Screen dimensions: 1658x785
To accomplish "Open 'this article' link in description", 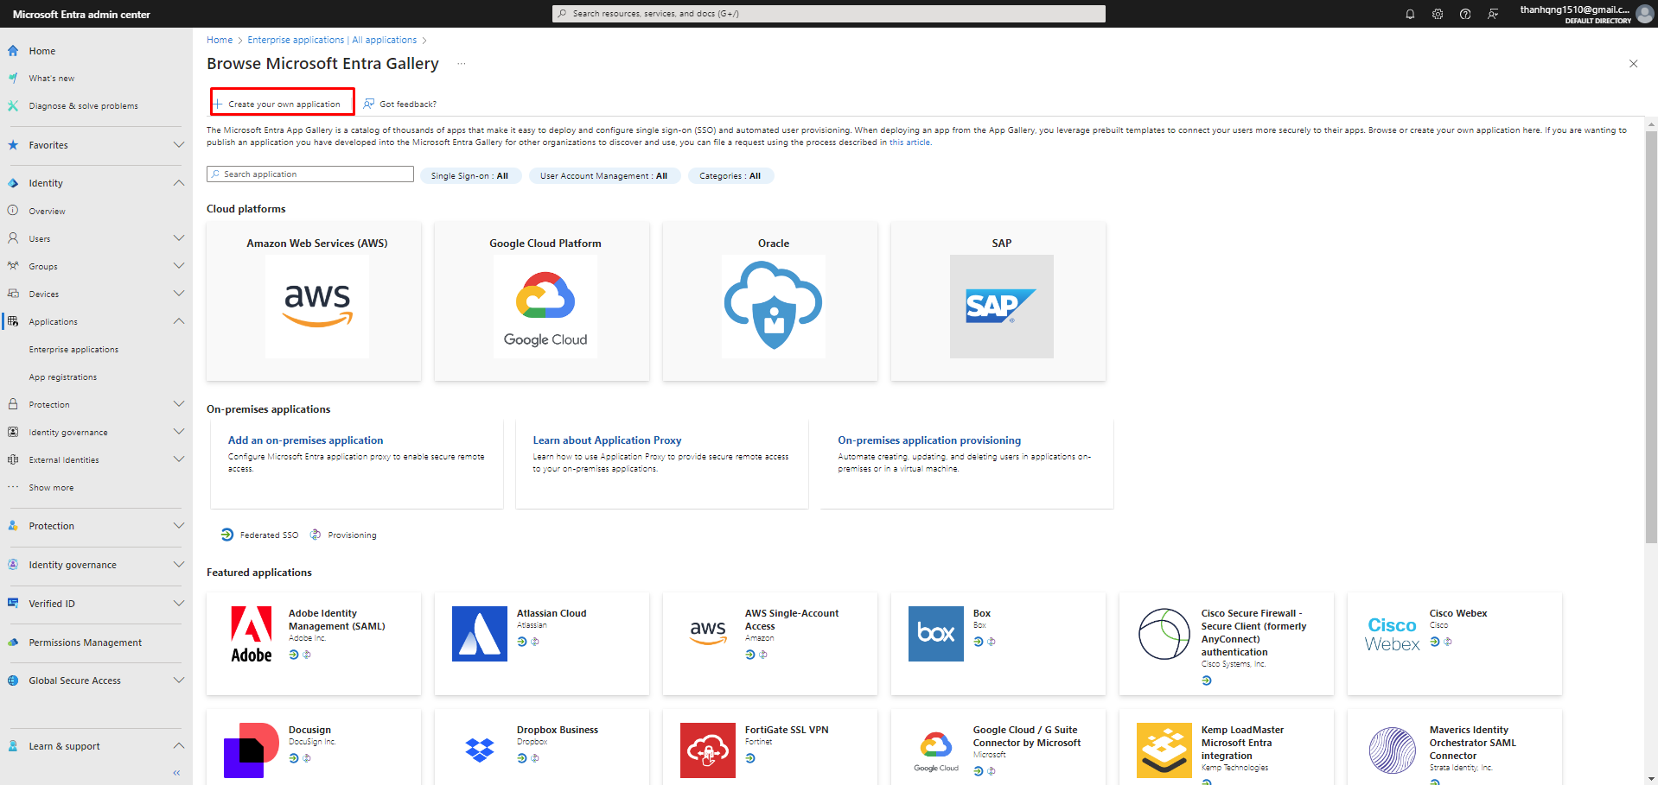I will point(909,142).
